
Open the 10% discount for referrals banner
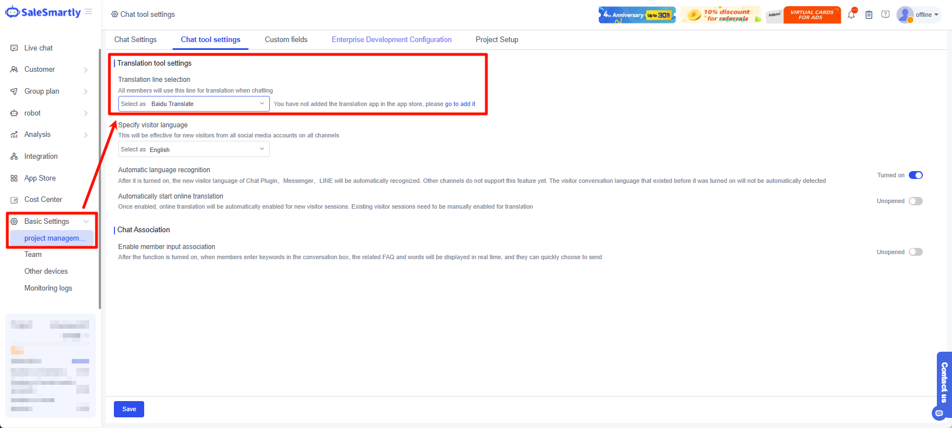pos(721,15)
